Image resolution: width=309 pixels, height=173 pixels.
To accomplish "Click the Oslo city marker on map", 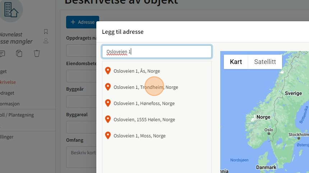I will tap(269, 133).
